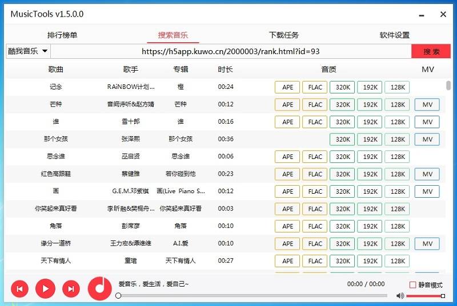Click the song list vertical scrollbar

448,86
